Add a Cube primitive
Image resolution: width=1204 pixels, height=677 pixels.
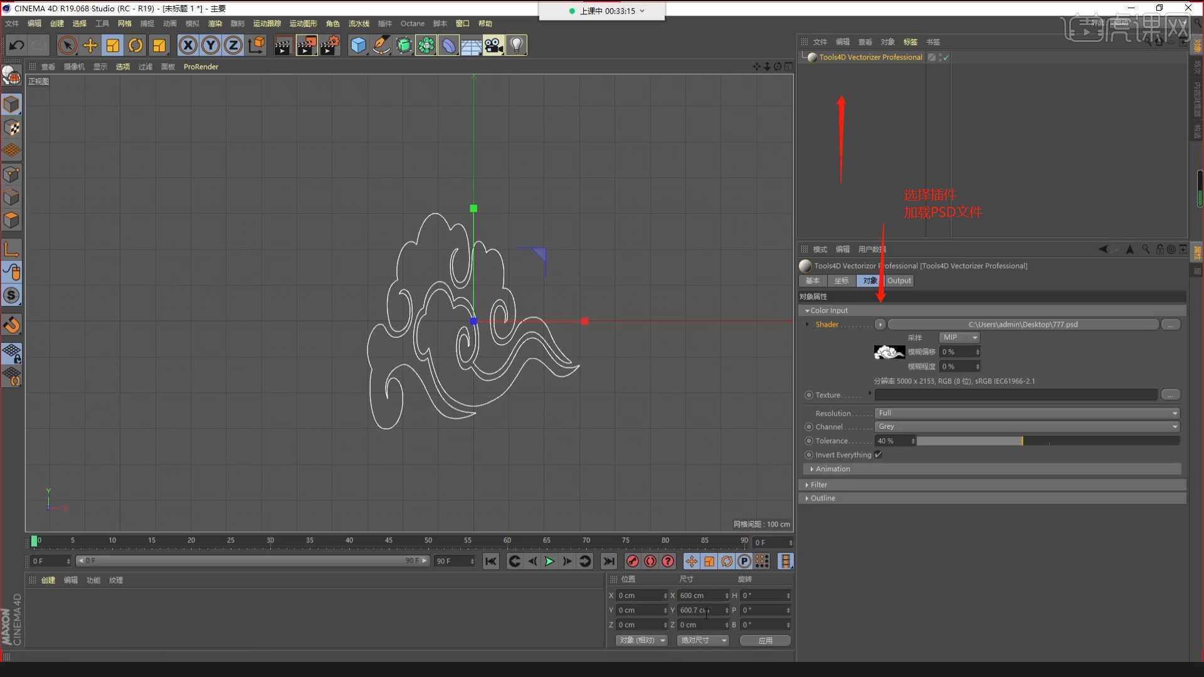[358, 45]
